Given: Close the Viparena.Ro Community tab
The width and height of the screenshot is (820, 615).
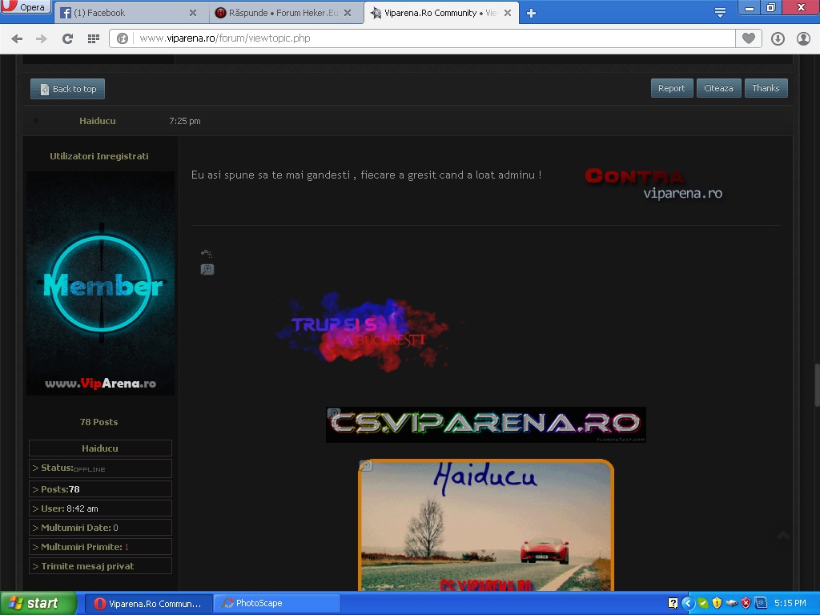Looking at the screenshot, I should pyautogui.click(x=507, y=13).
